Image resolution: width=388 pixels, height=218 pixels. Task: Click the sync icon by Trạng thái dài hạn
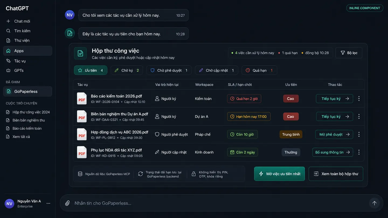140,174
